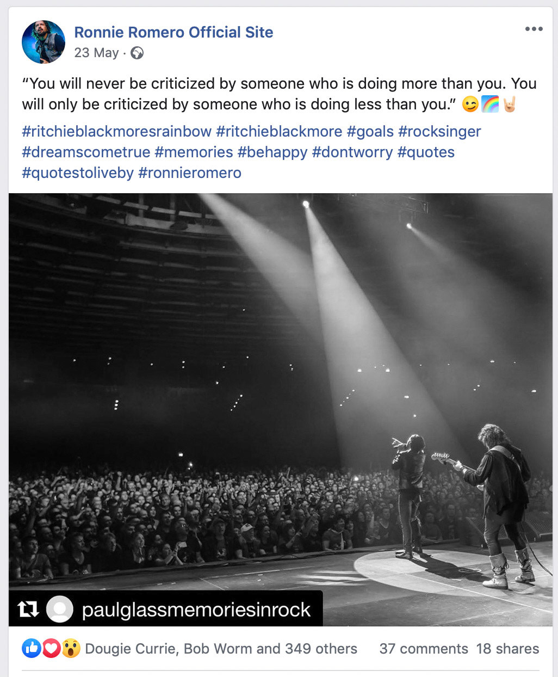Click the #ronnieromero hashtag
558x677 pixels.
coord(190,173)
